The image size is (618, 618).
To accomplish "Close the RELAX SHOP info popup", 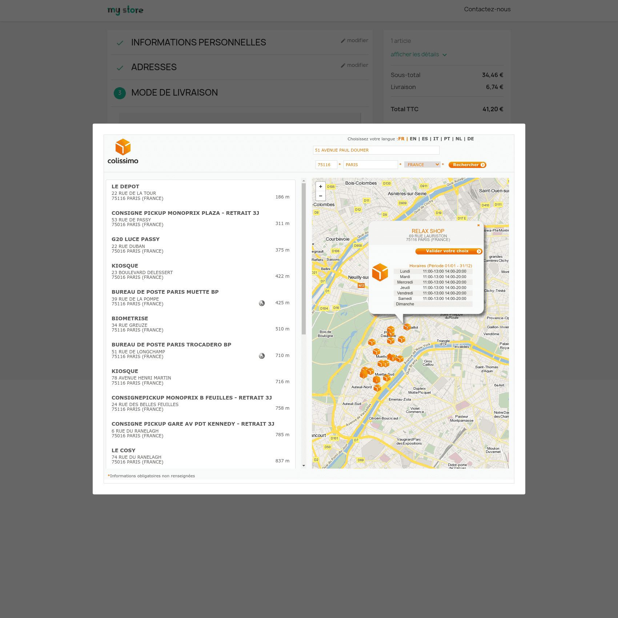I will (x=478, y=225).
